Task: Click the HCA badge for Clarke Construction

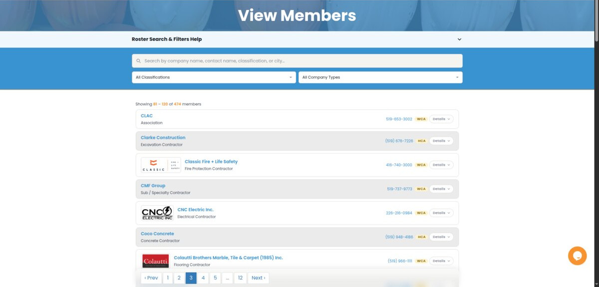Action: click(421, 141)
